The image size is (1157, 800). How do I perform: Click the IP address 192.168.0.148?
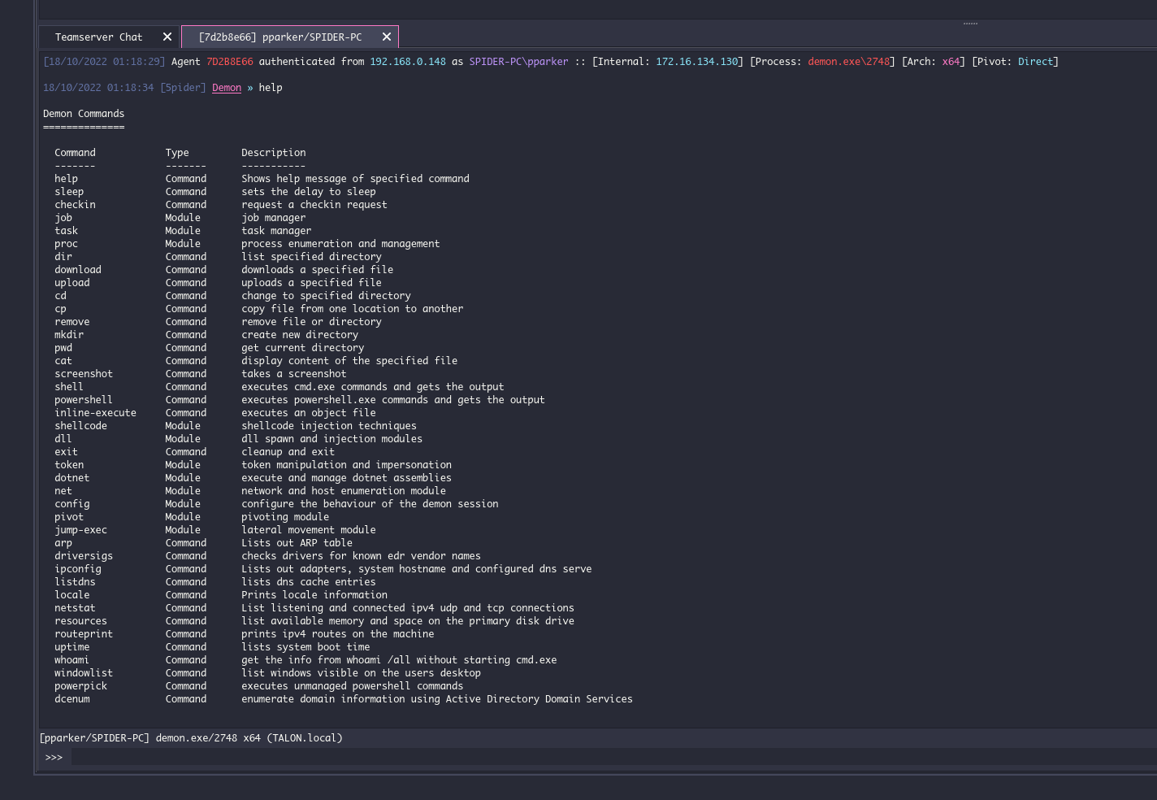408,62
